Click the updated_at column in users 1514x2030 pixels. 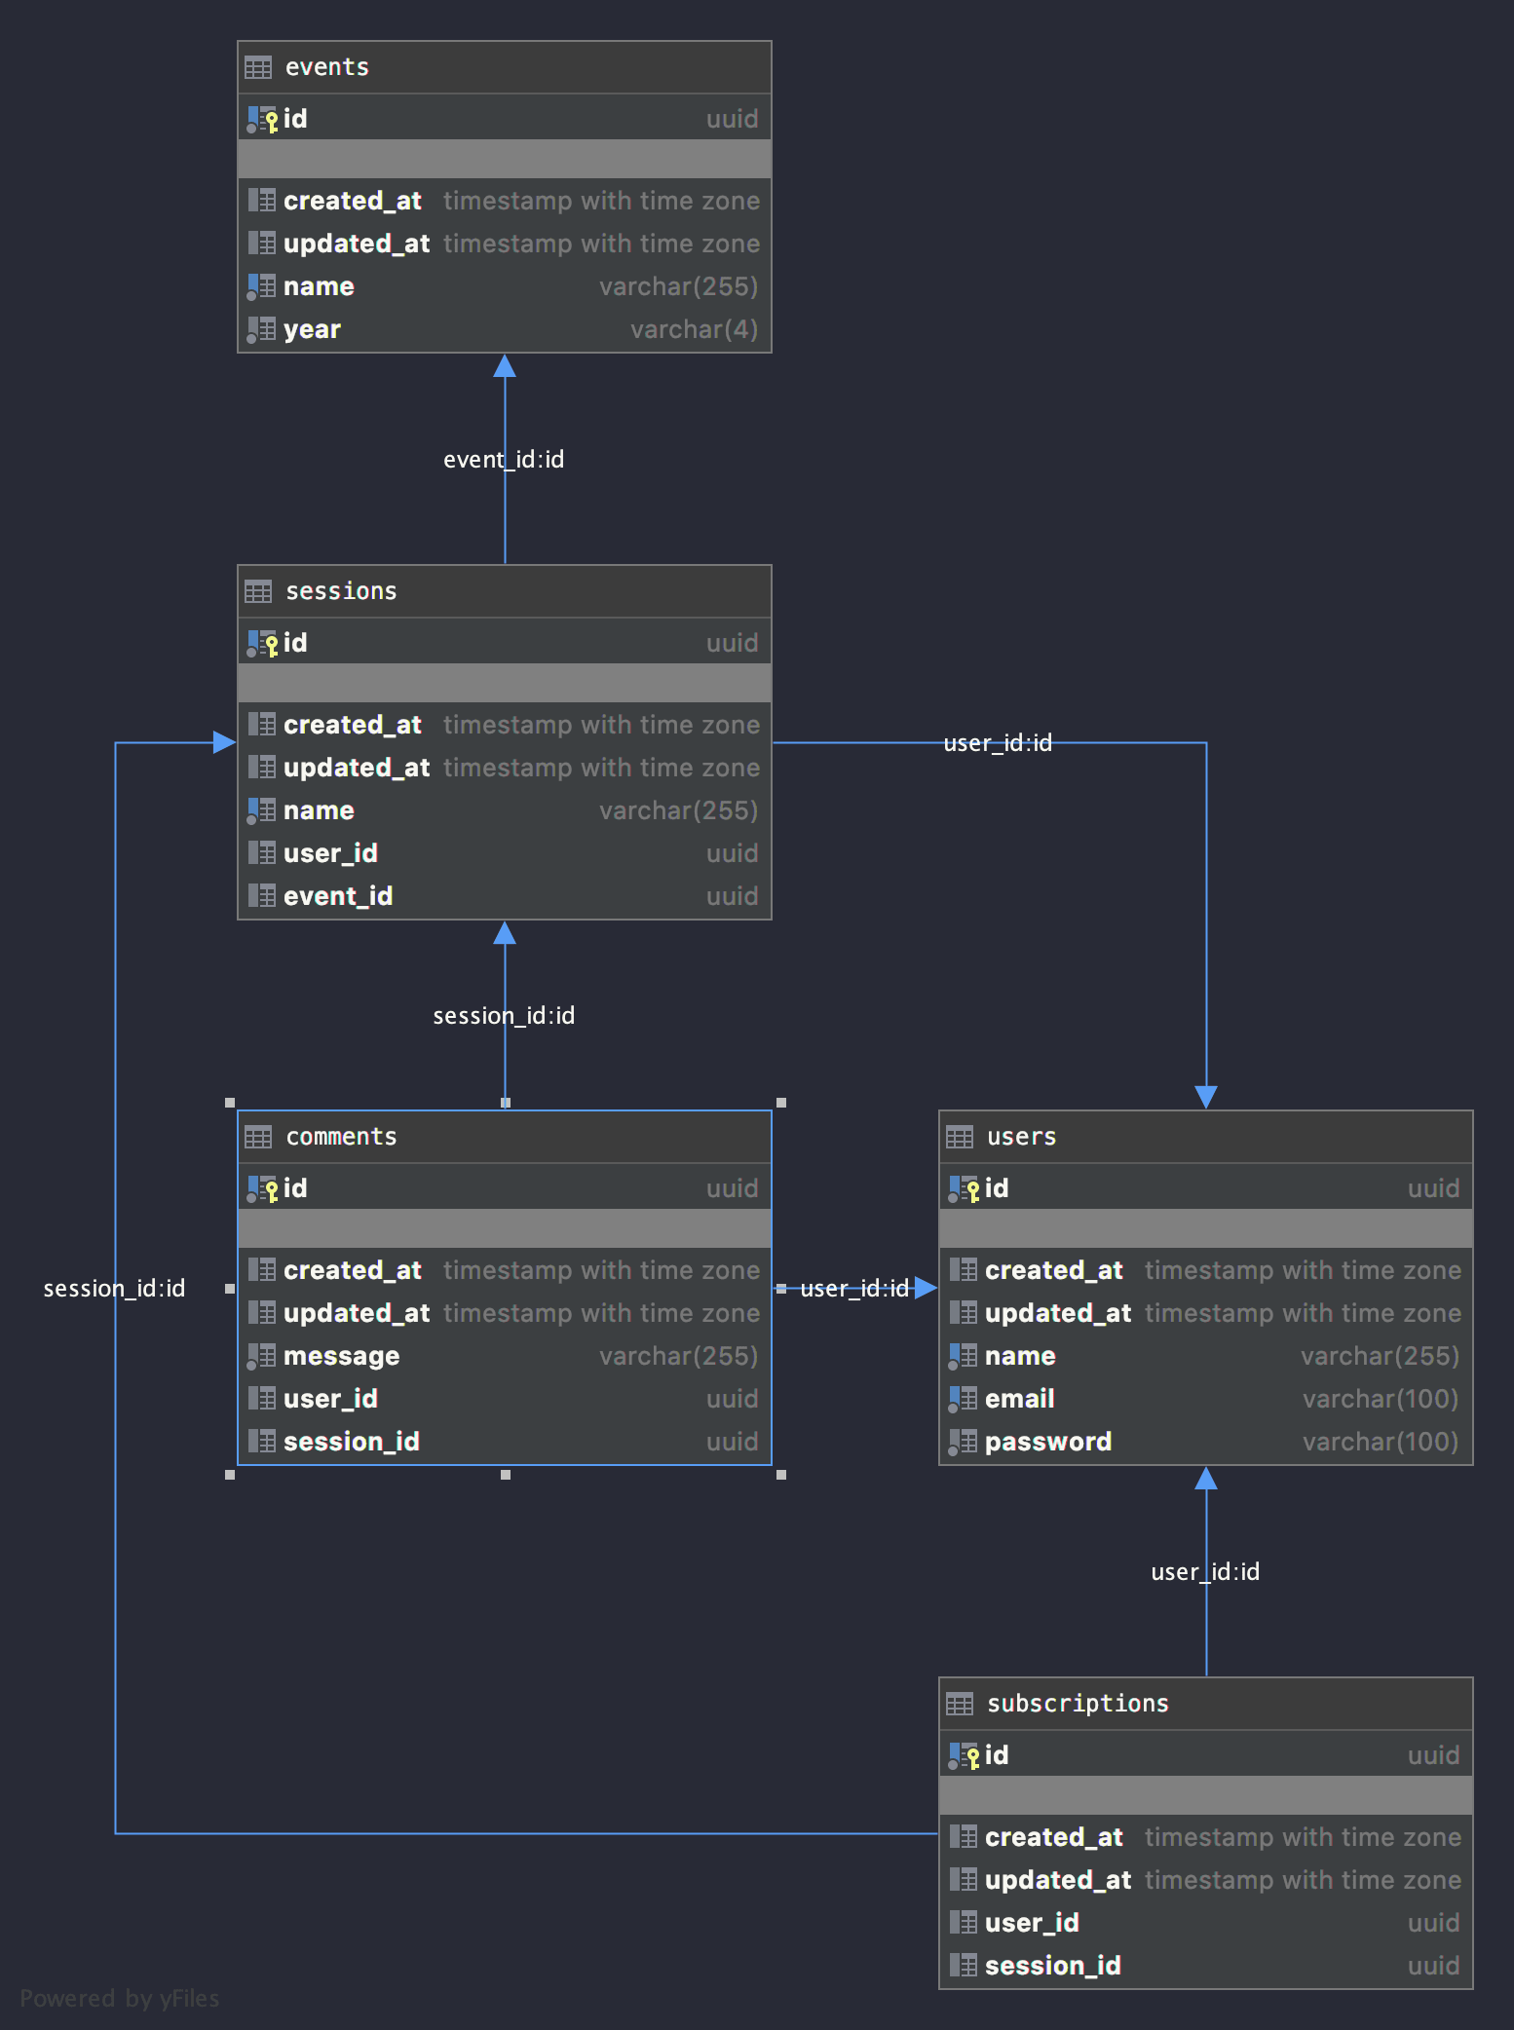[x=1206, y=1313]
